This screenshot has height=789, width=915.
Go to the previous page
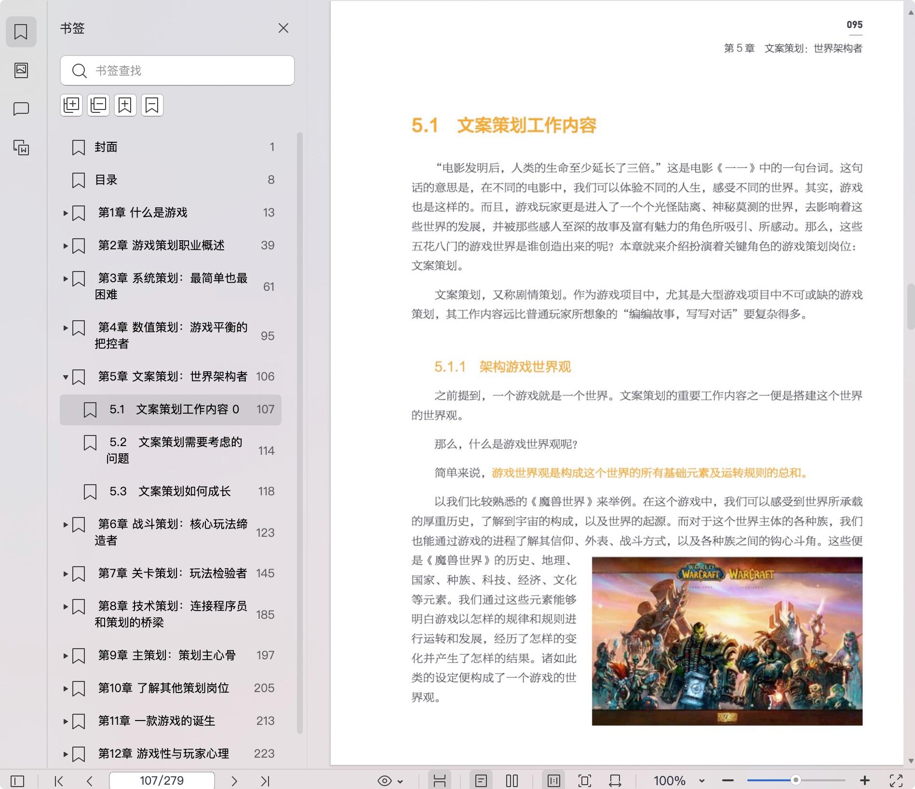click(90, 781)
